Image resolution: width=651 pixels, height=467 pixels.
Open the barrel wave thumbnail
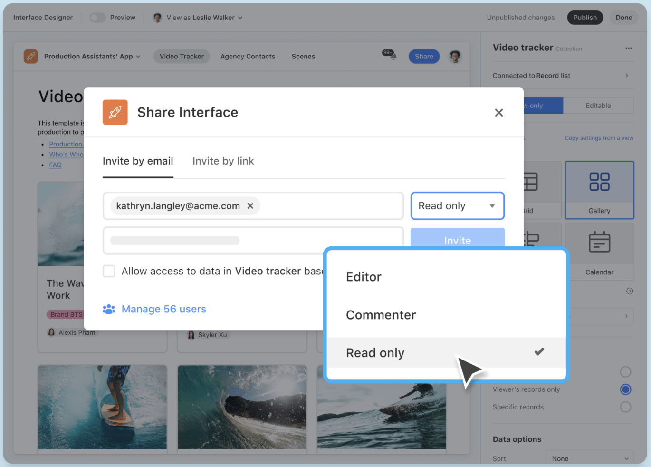242,407
